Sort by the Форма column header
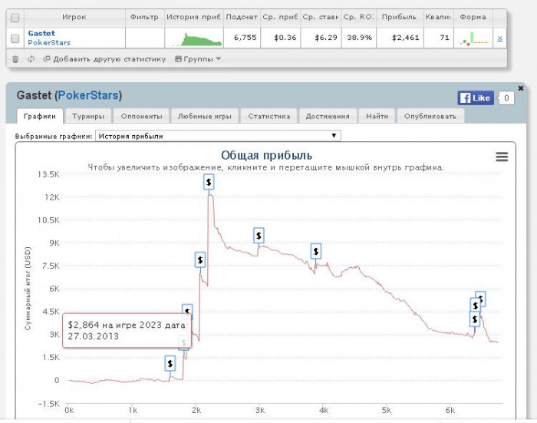537x423 pixels. (x=473, y=17)
